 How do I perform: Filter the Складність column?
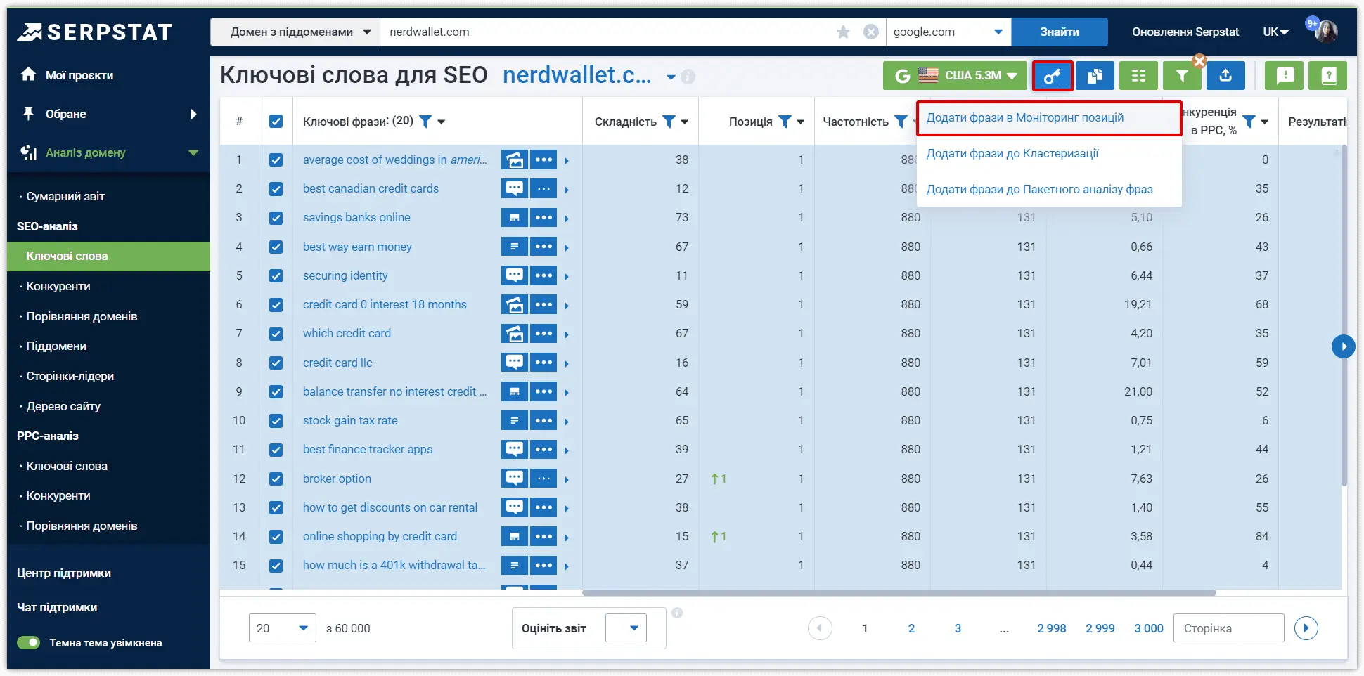click(669, 122)
